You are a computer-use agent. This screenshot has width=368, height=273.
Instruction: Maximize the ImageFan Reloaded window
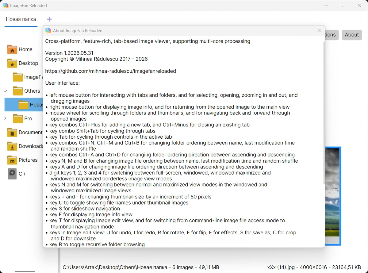(343, 6)
